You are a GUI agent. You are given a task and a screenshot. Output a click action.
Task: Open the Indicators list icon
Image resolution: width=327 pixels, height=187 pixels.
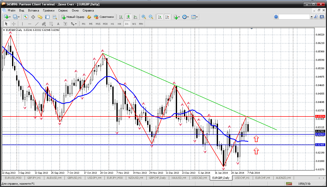176,17
